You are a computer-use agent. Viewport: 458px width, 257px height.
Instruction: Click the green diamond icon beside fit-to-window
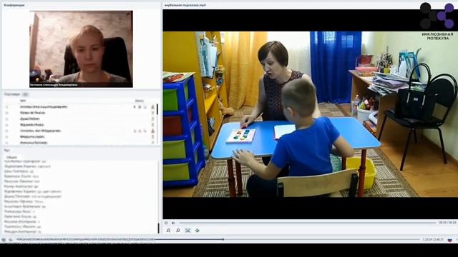point(198,231)
